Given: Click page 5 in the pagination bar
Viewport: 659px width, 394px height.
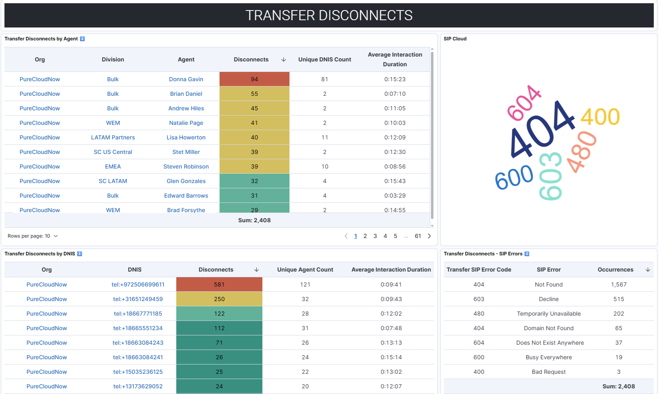Looking at the screenshot, I should 395,236.
